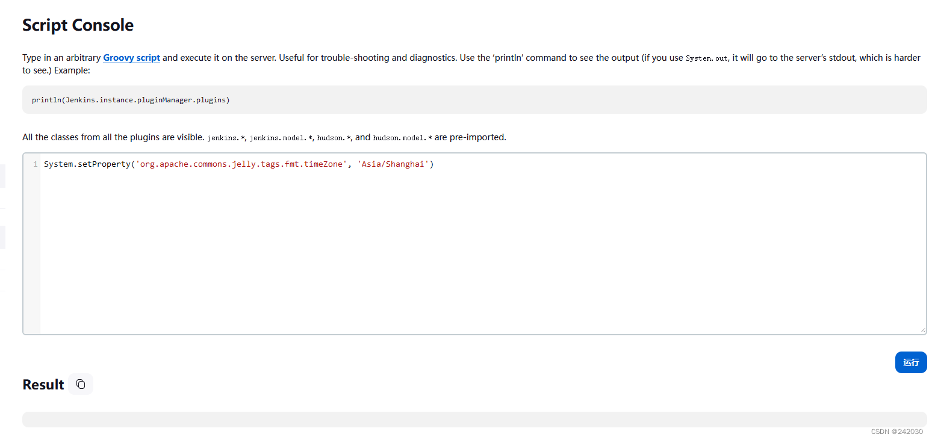Click System.setProperty in the script
Image resolution: width=932 pixels, height=440 pixels.
[87, 164]
